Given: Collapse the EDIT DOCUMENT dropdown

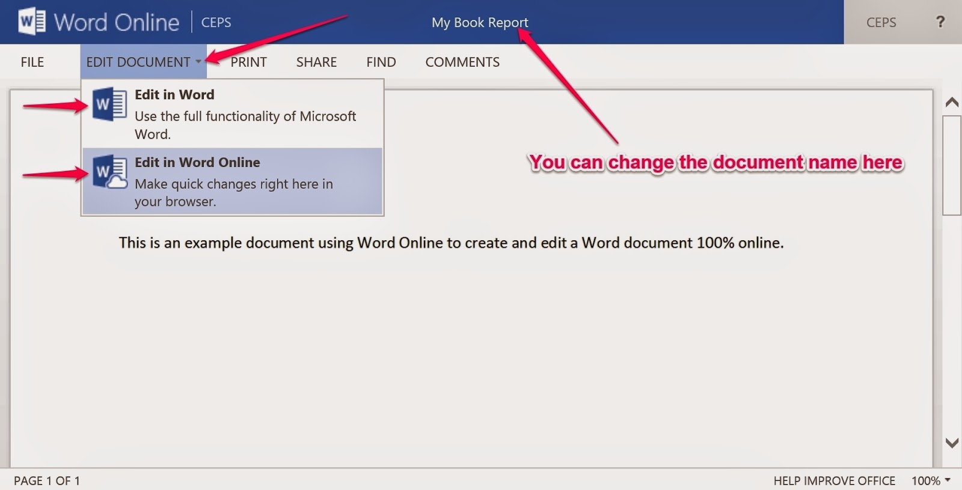Looking at the screenshot, I should tap(144, 61).
